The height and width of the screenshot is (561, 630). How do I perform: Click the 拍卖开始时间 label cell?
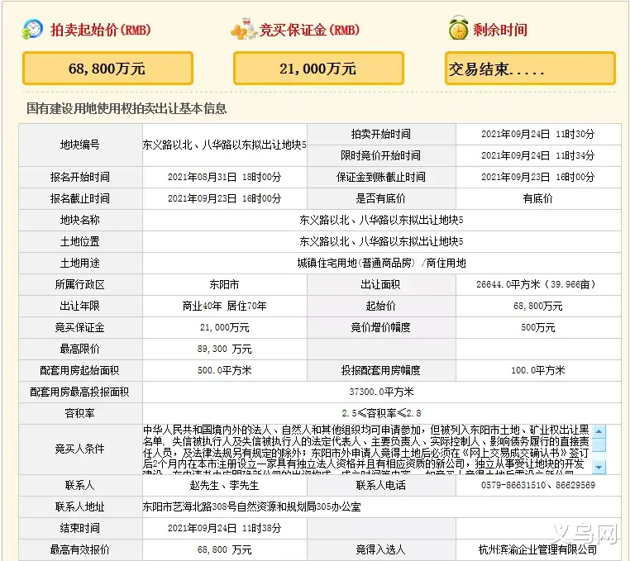[381, 134]
